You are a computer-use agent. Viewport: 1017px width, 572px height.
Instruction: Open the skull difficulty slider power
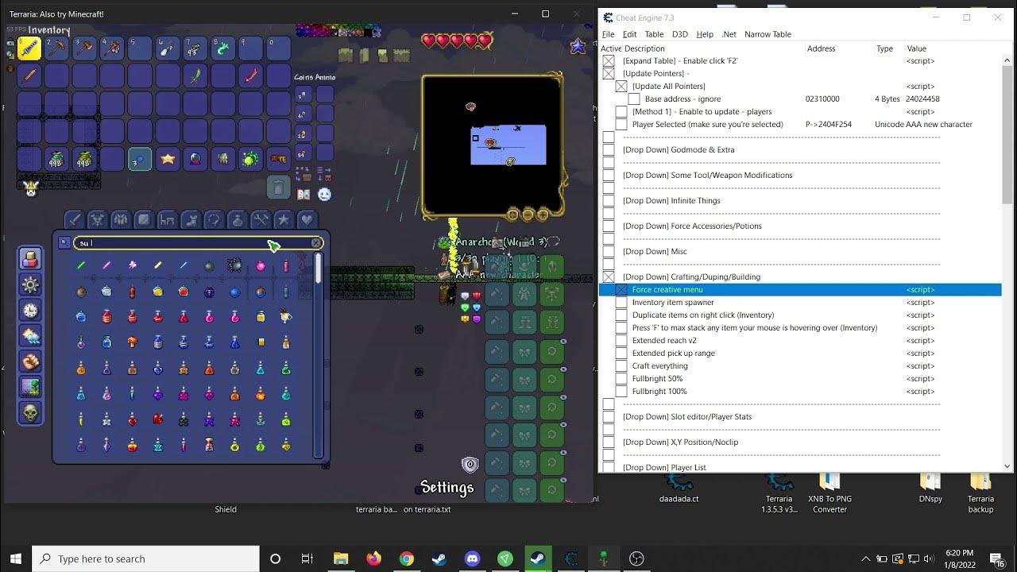[29, 412]
